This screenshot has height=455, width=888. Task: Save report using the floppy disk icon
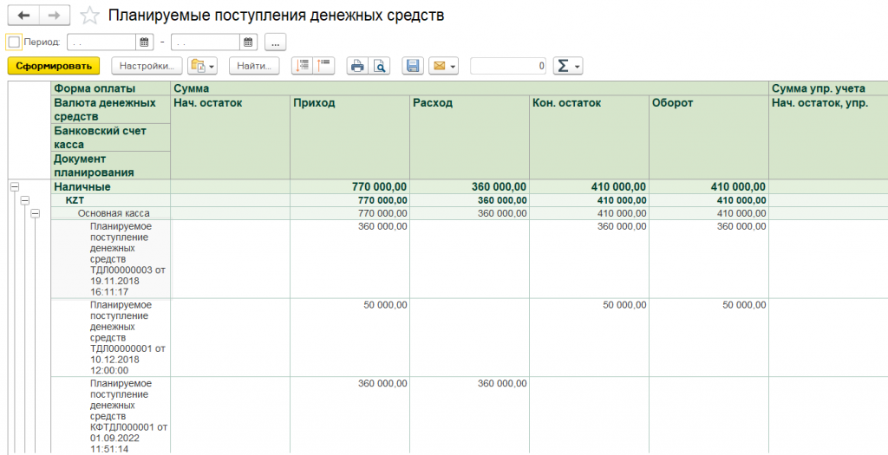coord(413,66)
